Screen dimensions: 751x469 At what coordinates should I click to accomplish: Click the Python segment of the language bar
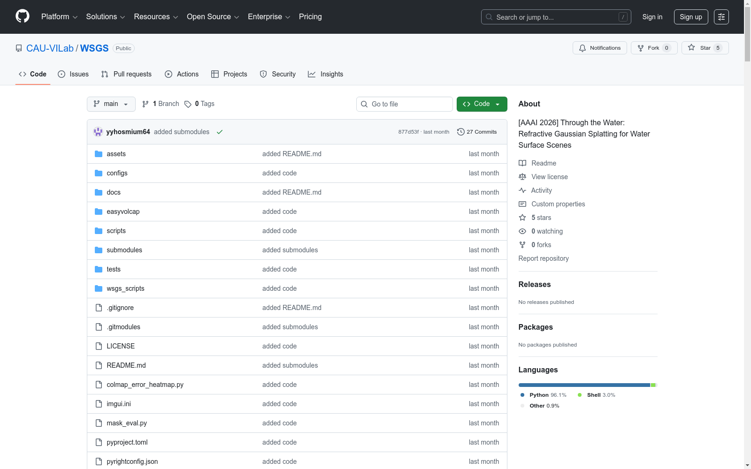584,385
